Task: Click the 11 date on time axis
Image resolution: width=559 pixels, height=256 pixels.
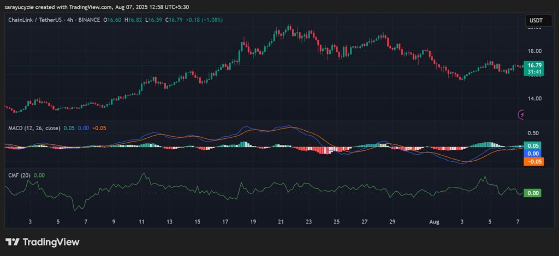Action: coord(141,222)
